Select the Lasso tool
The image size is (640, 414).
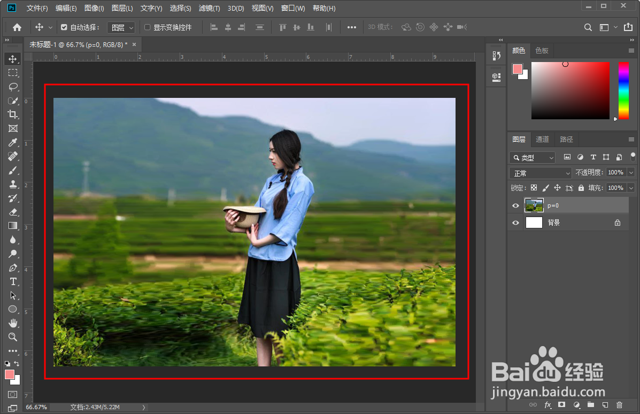point(12,87)
